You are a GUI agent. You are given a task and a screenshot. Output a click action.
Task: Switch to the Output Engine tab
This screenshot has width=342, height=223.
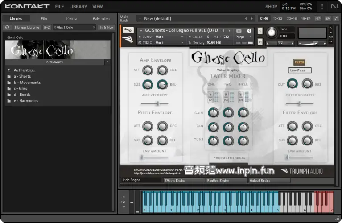269,181
